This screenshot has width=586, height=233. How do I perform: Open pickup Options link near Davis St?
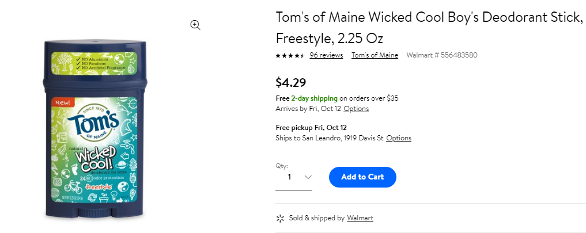[399, 137]
